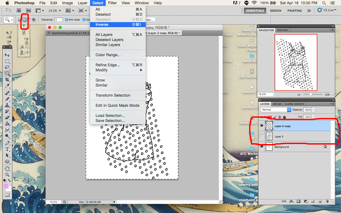The width and height of the screenshot is (341, 213).
Task: Show Layer 2 via visibility box
Action: (x=261, y=136)
